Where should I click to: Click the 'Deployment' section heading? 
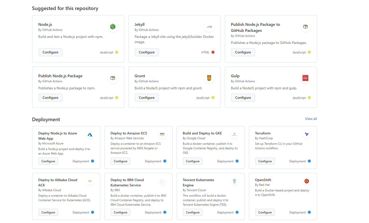pyautogui.click(x=46, y=119)
